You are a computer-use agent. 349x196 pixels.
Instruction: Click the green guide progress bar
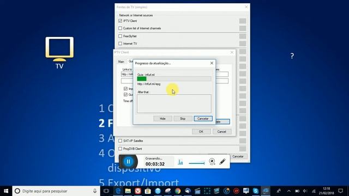174,79
